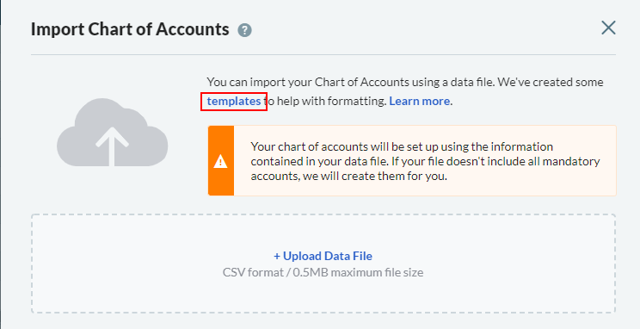Click inside the dashed upload drop zone
Screen dimensions: 640x329
pos(323,264)
